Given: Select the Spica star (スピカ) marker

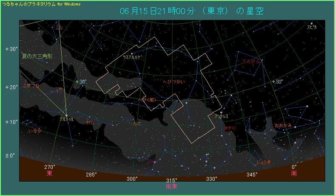Looking at the screenshot, I should [312, 23].
